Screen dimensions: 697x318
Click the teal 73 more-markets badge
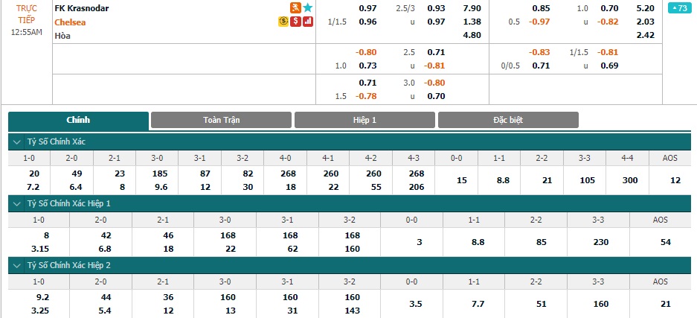point(680,8)
